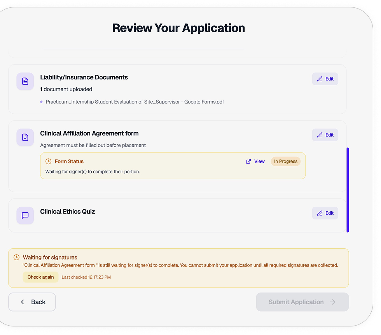Edit the Liability/Insurance Documents section
The image size is (381, 335).
tap(325, 79)
